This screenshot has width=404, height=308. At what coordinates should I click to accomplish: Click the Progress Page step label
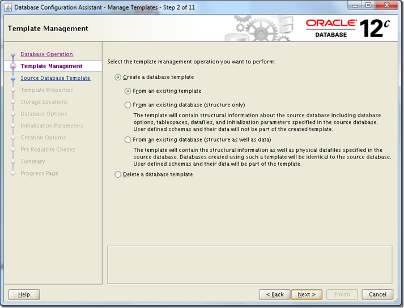[39, 173]
